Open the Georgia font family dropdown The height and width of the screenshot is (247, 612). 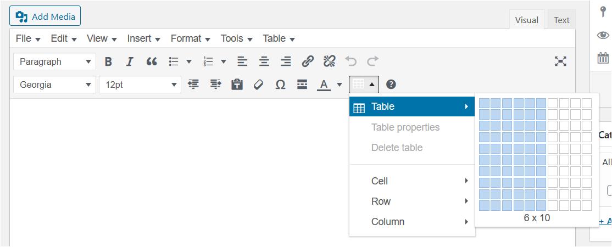click(x=54, y=85)
